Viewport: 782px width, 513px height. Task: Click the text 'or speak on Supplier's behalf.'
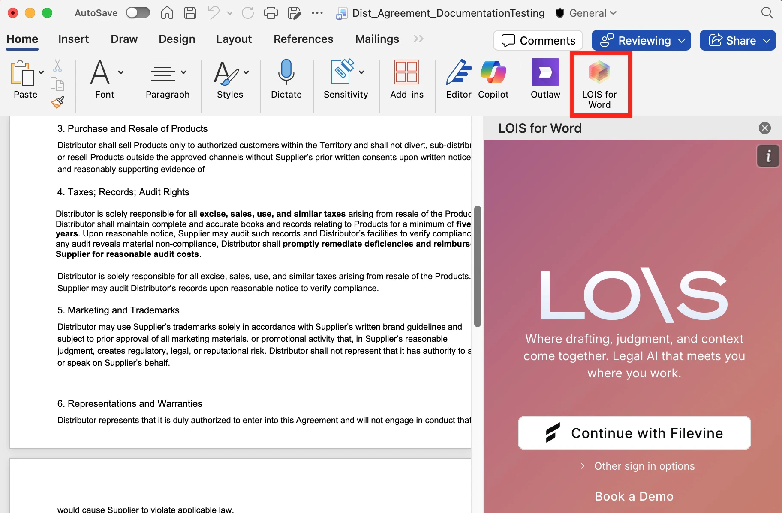114,363
